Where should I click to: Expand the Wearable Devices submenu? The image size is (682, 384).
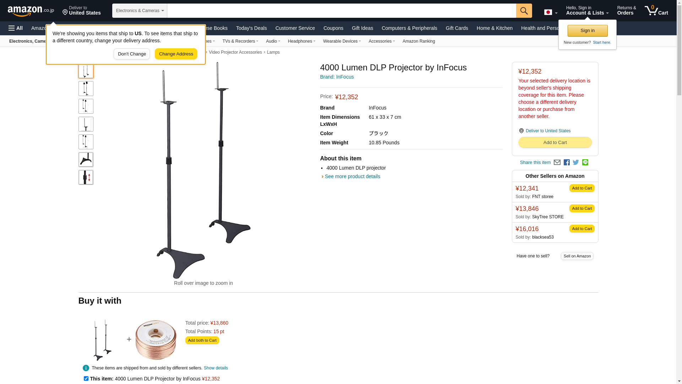coord(342,41)
